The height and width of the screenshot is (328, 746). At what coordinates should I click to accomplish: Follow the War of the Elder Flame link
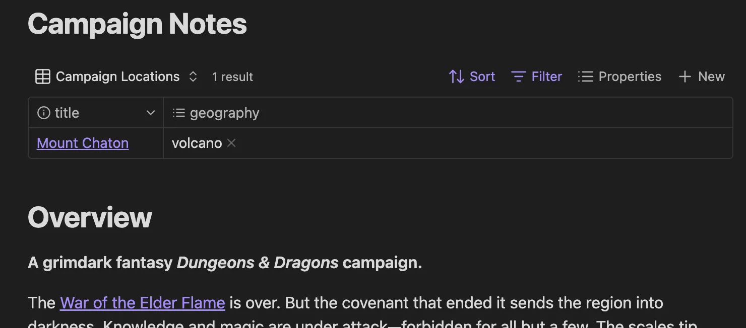(x=142, y=302)
